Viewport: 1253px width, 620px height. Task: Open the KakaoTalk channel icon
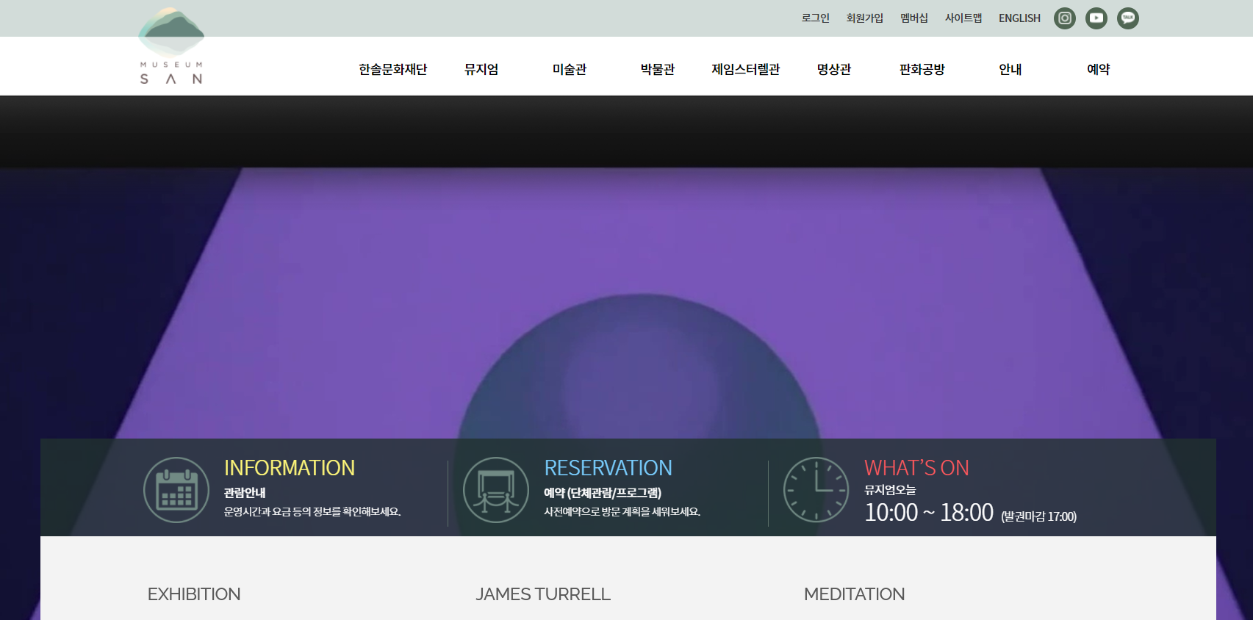[1127, 18]
